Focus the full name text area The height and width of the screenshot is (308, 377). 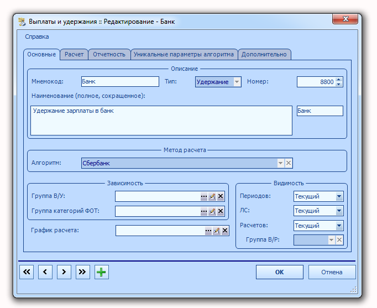tap(161, 121)
